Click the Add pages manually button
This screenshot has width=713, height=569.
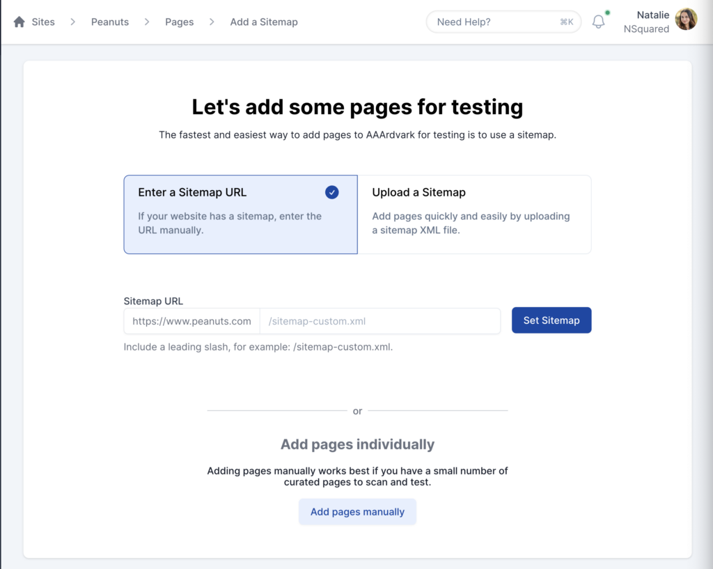click(357, 512)
